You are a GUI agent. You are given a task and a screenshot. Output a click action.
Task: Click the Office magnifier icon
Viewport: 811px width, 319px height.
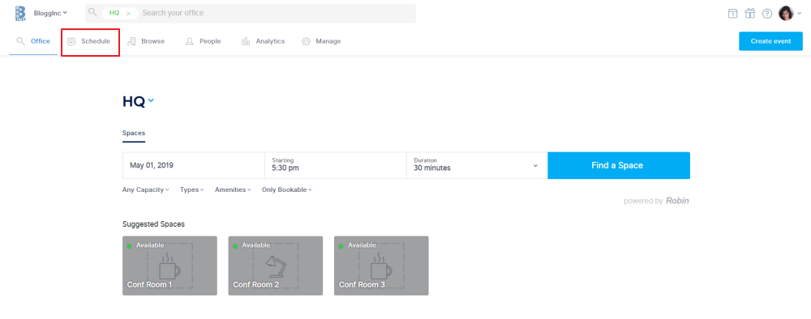[21, 41]
